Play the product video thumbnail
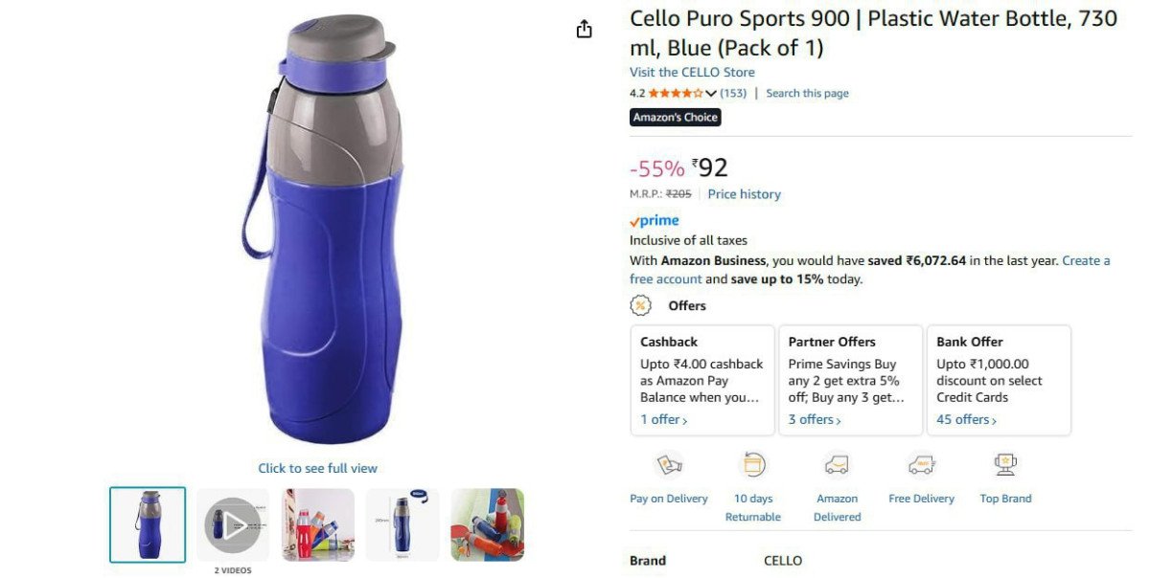This screenshot has height=578, width=1150. [x=232, y=523]
